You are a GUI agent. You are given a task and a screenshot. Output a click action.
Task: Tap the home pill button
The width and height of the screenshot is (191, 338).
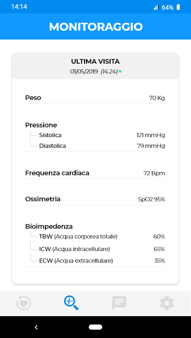96,327
